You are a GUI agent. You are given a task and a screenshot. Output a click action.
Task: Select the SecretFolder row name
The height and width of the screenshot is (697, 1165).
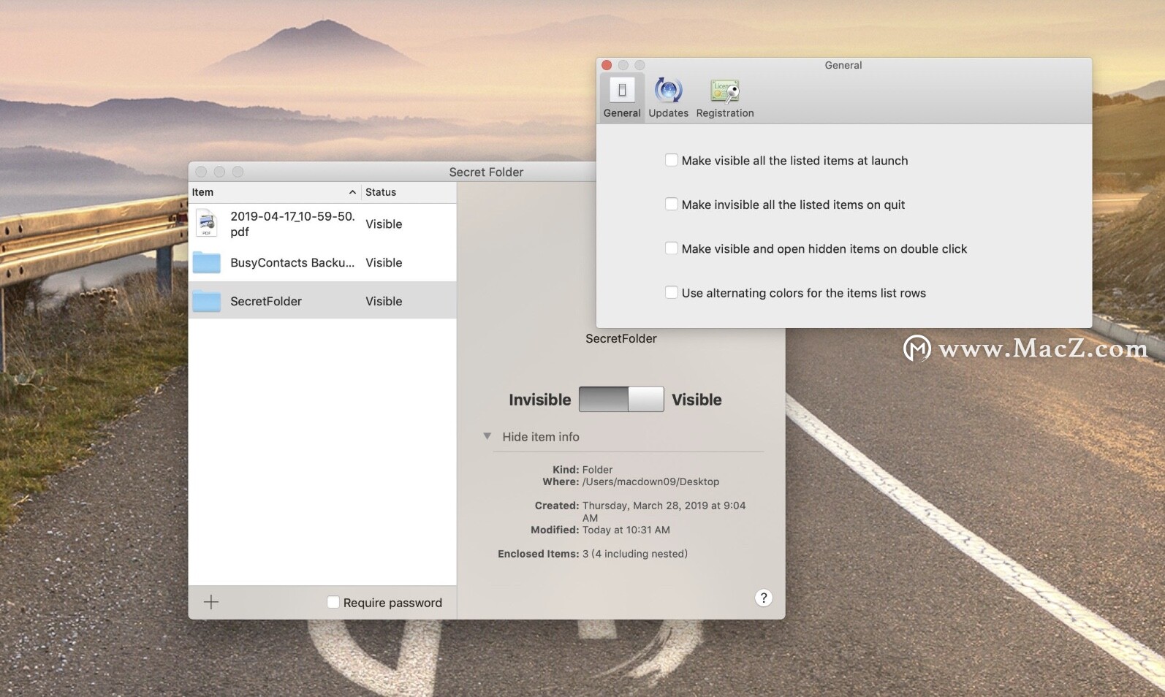(266, 301)
